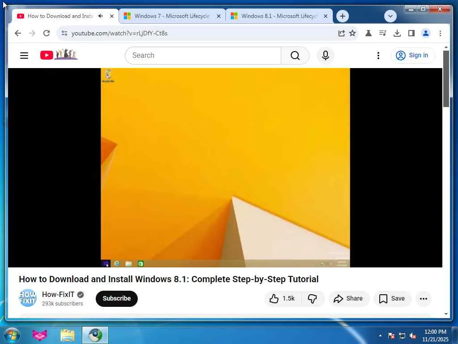The width and height of the screenshot is (458, 344).
Task: Open the clock showing 12:00 PM
Action: tap(435, 335)
